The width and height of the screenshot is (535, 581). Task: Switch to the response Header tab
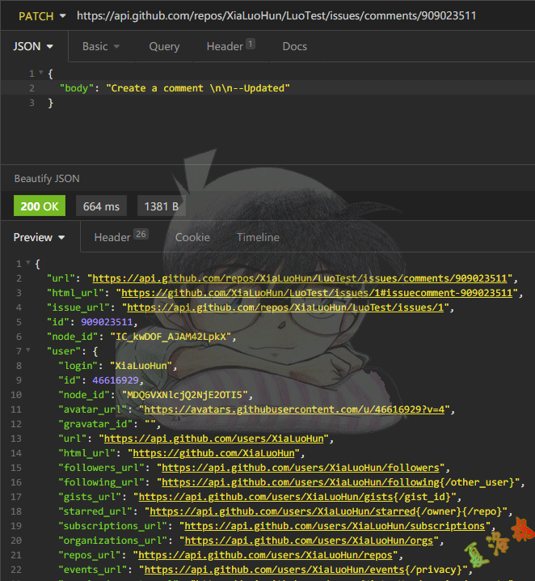[x=120, y=238]
